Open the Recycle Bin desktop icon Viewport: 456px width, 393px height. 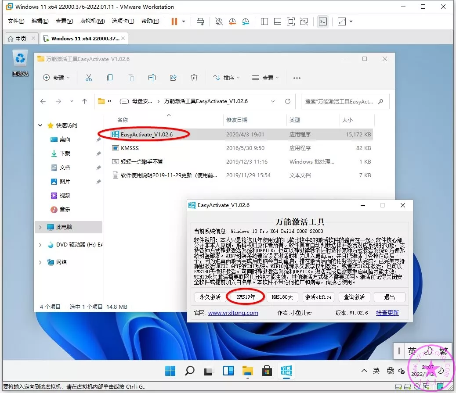point(20,59)
